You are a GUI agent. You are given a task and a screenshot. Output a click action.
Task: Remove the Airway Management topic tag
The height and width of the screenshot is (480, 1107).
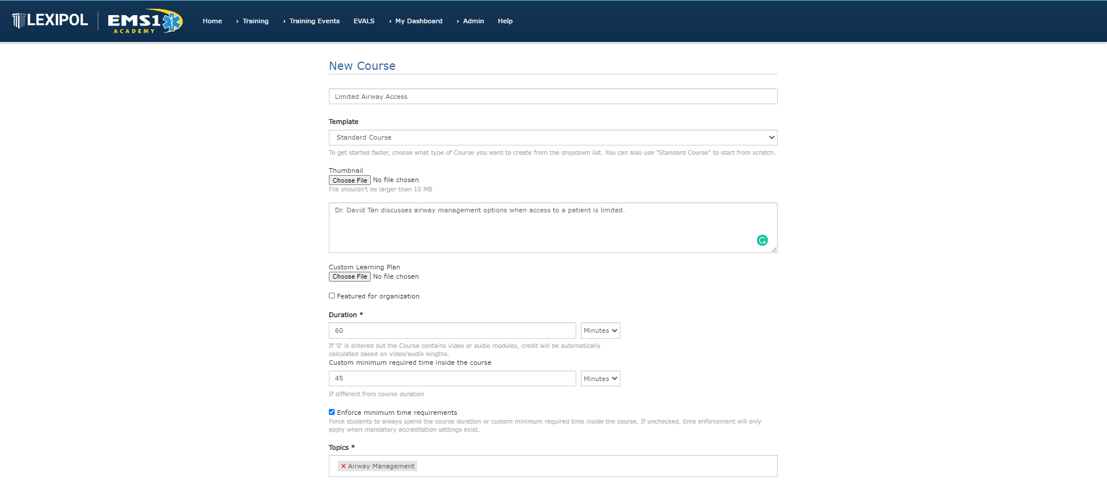[343, 466]
